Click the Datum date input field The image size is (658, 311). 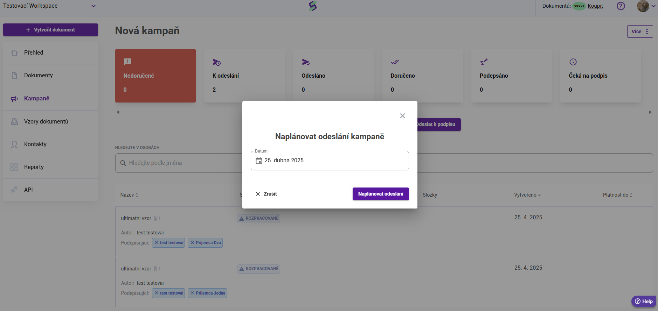[x=333, y=161]
